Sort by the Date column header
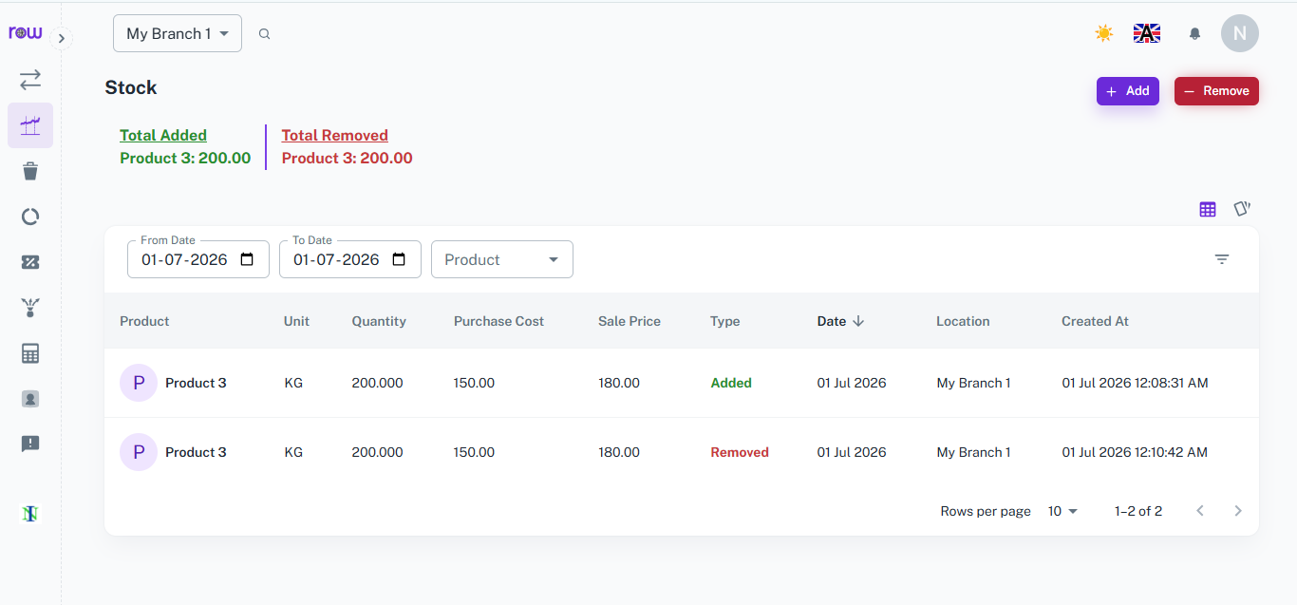This screenshot has height=605, width=1297. 840,321
